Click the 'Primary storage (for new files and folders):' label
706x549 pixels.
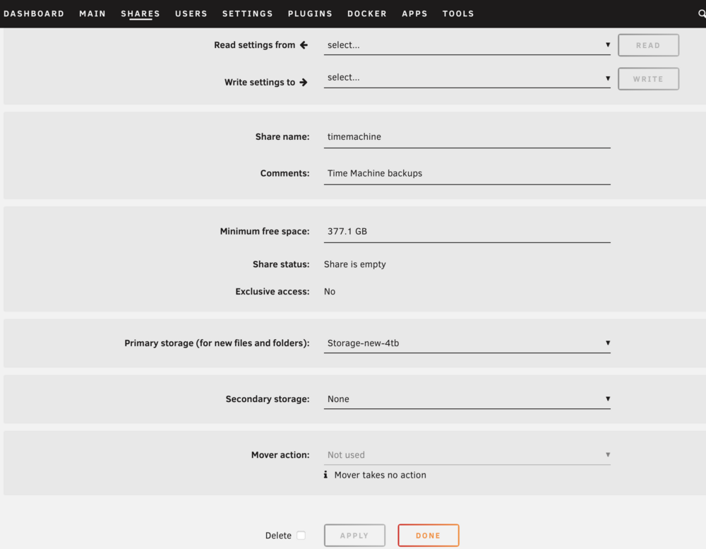pos(217,343)
